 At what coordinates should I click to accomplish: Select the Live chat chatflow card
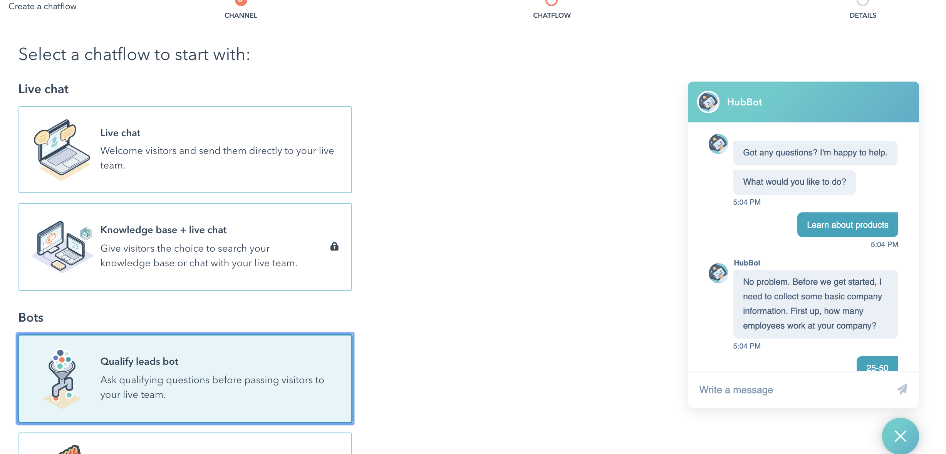(185, 150)
